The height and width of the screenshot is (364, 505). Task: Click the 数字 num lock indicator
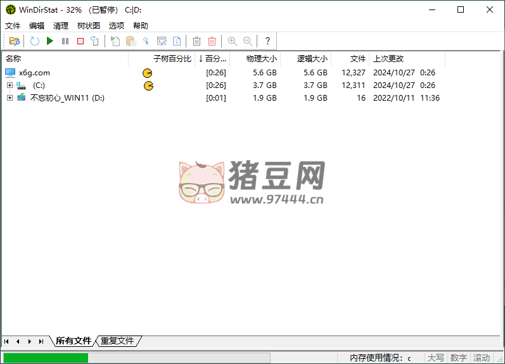[459, 358]
